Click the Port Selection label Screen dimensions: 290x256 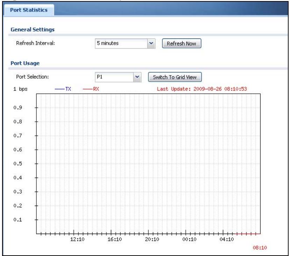[33, 77]
